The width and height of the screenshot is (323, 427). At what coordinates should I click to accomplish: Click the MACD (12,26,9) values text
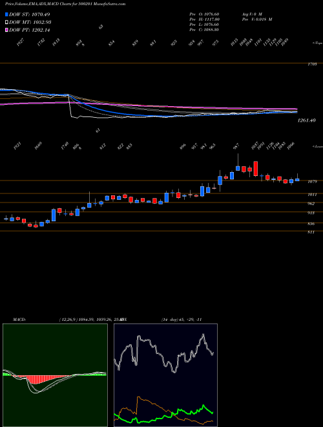tap(91, 320)
